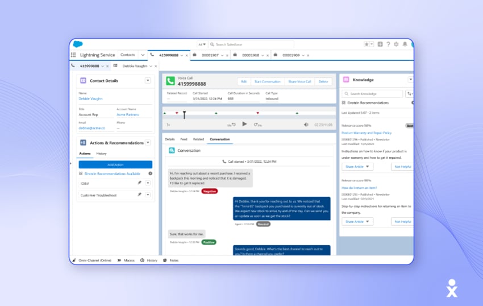Open the 00001969 tab dropdown arrow
This screenshot has width=483, height=306.
pyautogui.click(x=303, y=56)
